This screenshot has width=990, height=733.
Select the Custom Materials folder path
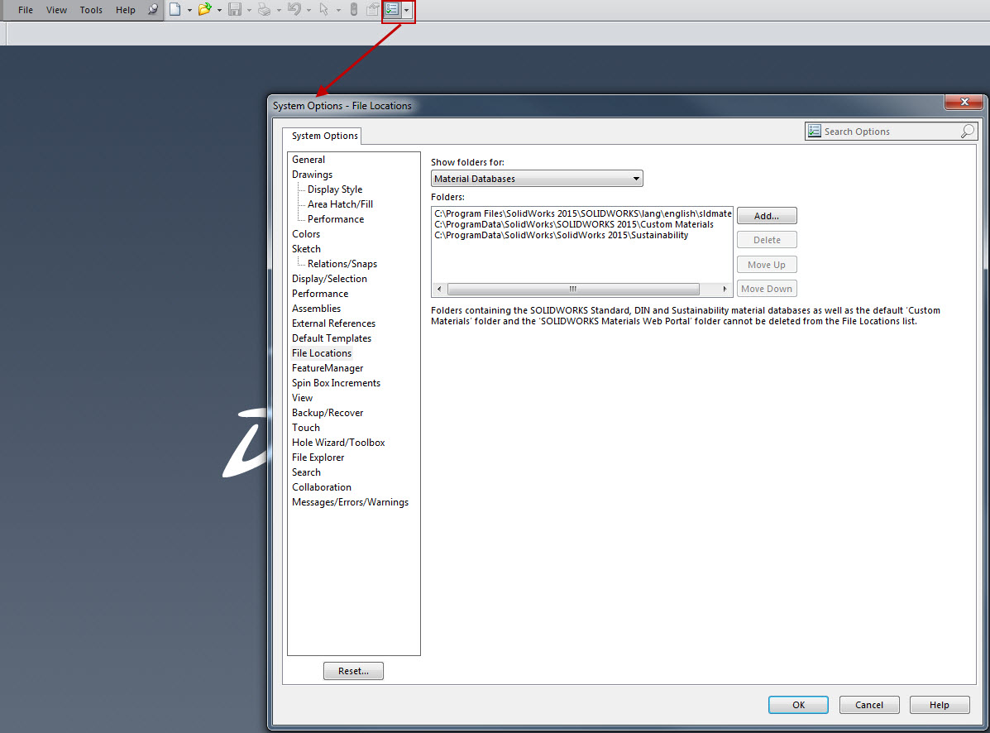click(574, 224)
